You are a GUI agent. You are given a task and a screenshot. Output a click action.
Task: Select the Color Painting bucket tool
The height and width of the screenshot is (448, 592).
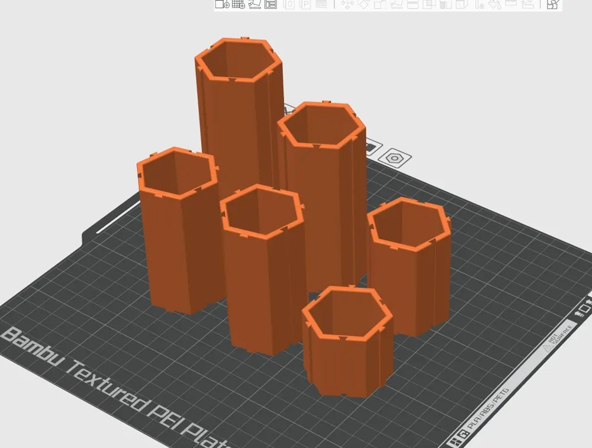click(x=494, y=4)
